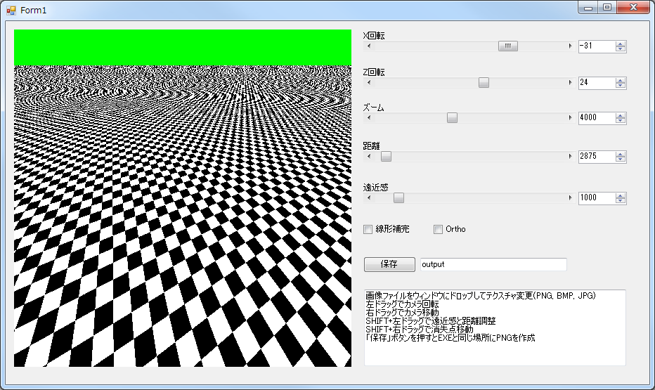The height and width of the screenshot is (390, 655).
Task: Click the line '左ドラッグでカメラ回転'
Action: tap(402, 304)
